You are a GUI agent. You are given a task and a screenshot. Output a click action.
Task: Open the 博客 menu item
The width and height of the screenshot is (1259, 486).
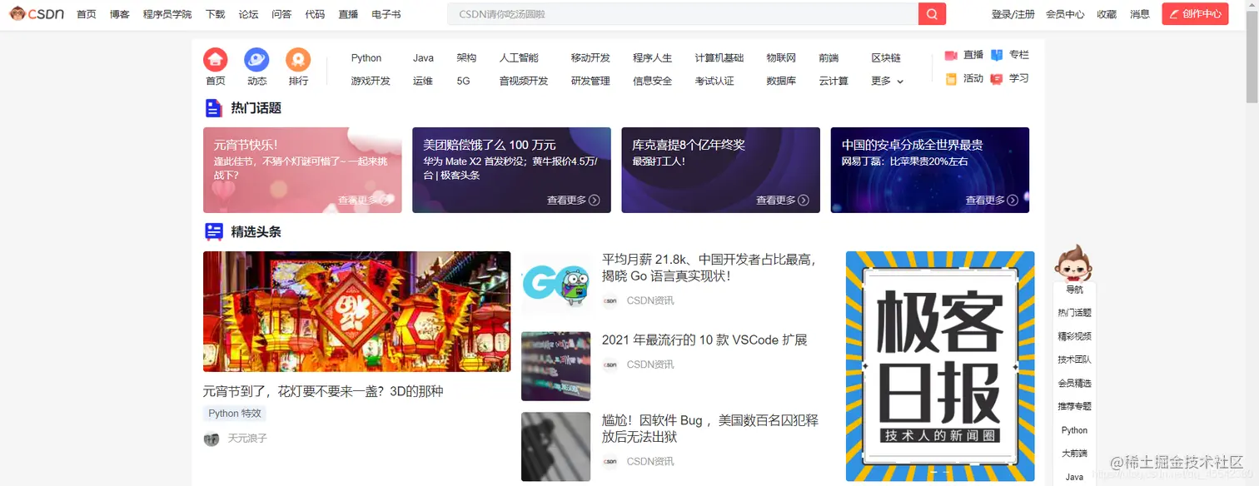pos(120,13)
